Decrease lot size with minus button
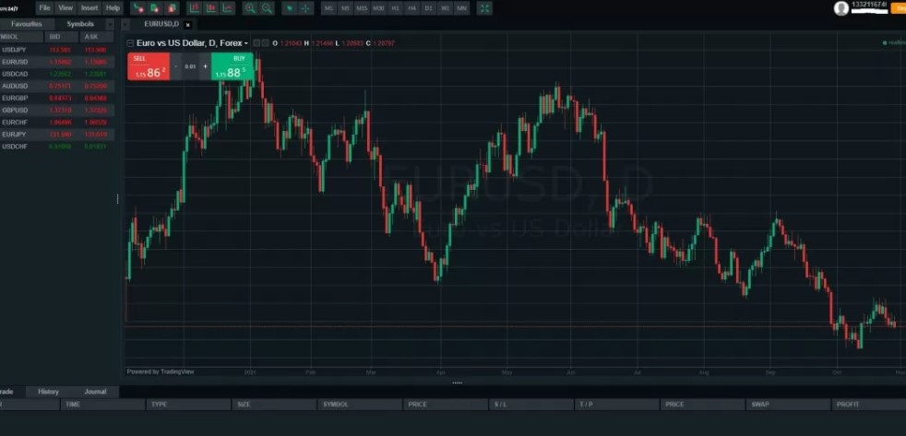 click(176, 66)
